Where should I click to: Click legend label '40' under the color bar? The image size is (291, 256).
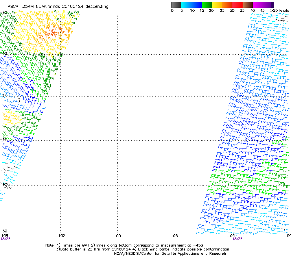tap(252, 11)
